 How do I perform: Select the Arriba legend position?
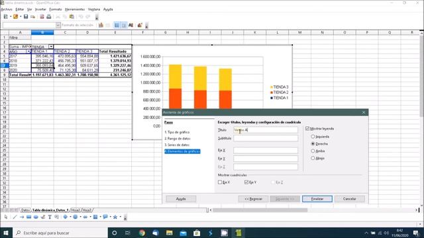(x=313, y=151)
